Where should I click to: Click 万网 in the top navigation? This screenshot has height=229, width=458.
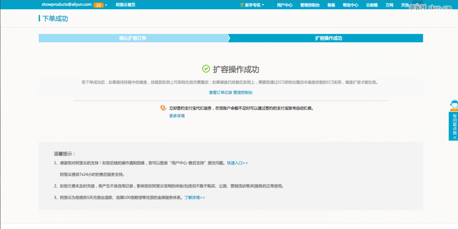[x=389, y=5]
